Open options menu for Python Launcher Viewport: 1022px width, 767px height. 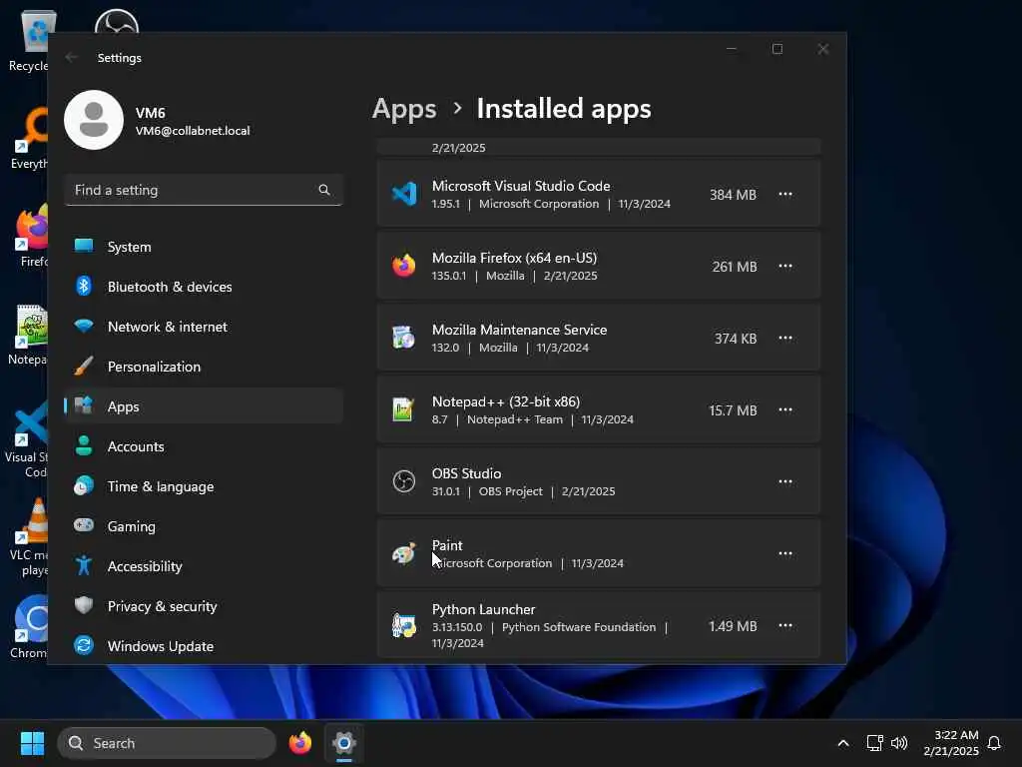tap(784, 625)
